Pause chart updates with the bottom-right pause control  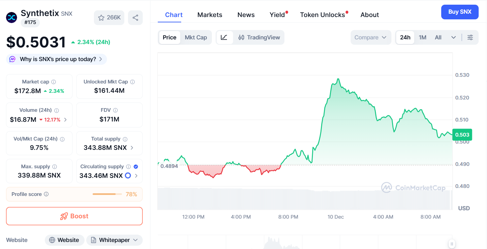coord(452,244)
